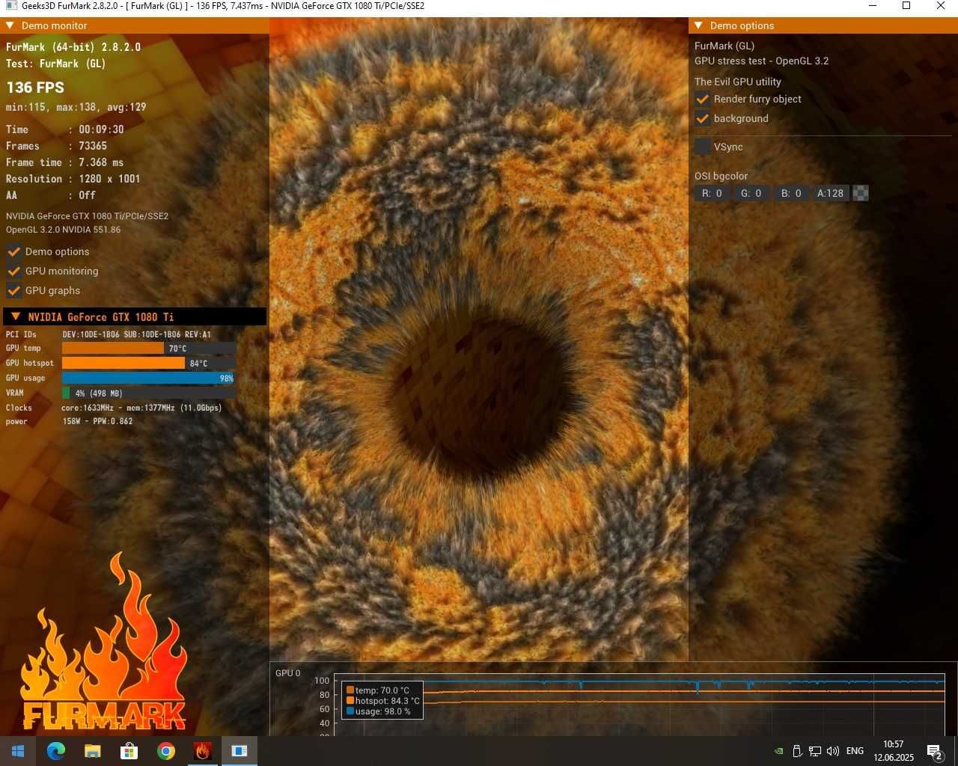Click the GPU usage 98% bar

tap(148, 379)
